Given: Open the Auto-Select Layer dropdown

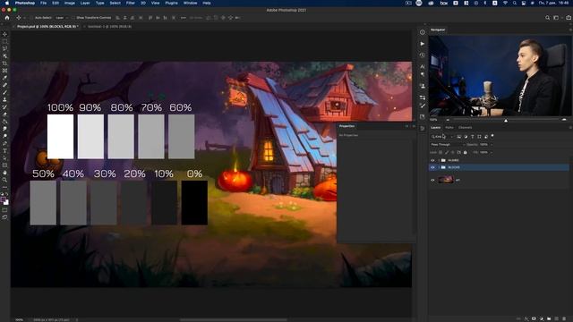Looking at the screenshot, I should (x=61, y=18).
